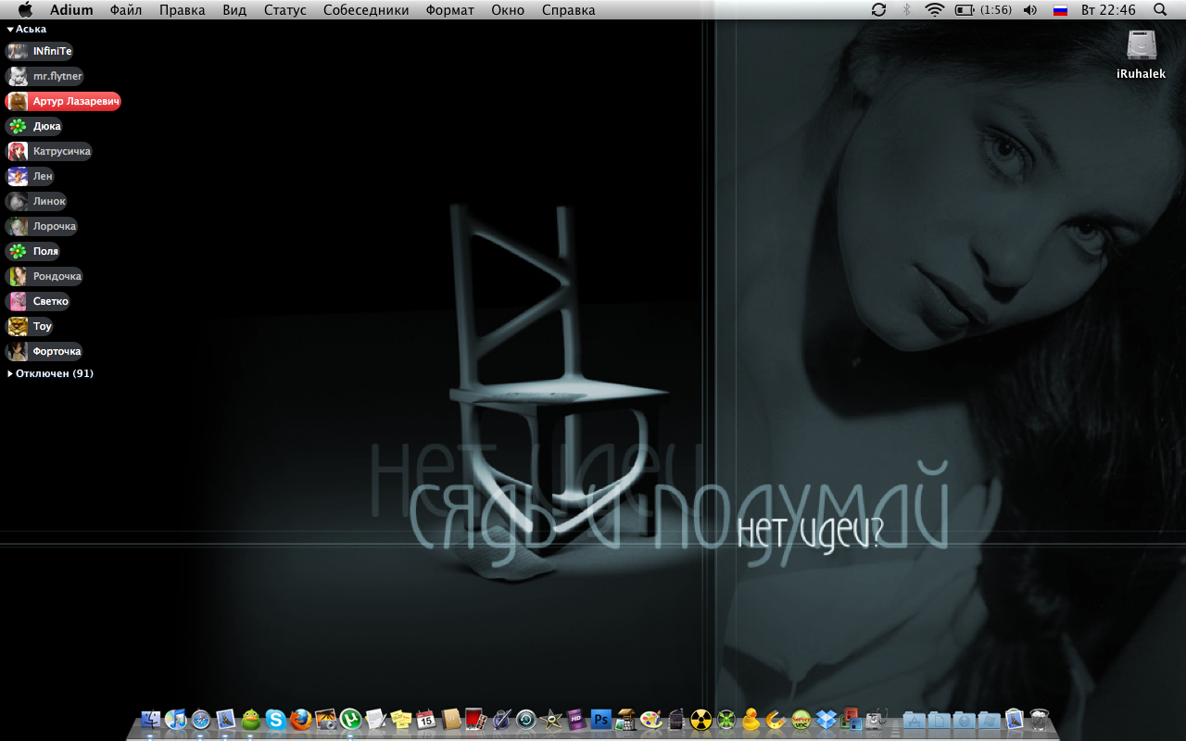This screenshot has width=1186, height=741.
Task: Expand the Отключен (91) group
Action: pyautogui.click(x=10, y=374)
